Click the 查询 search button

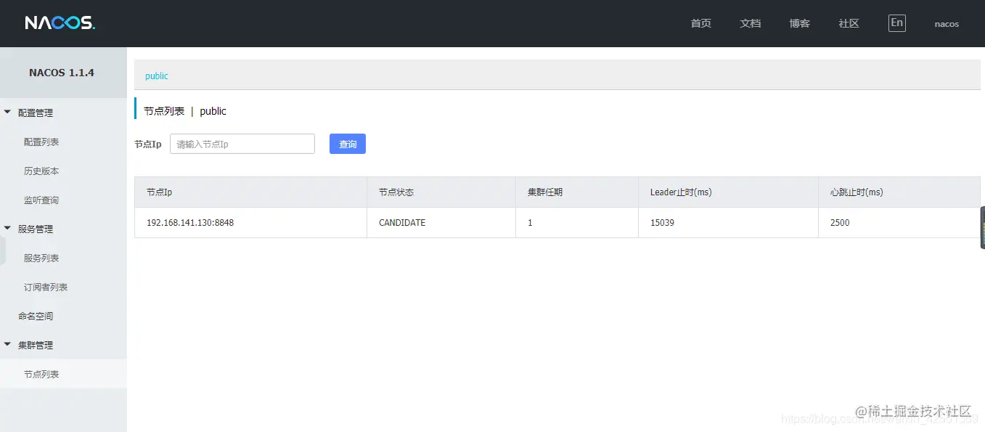click(348, 144)
